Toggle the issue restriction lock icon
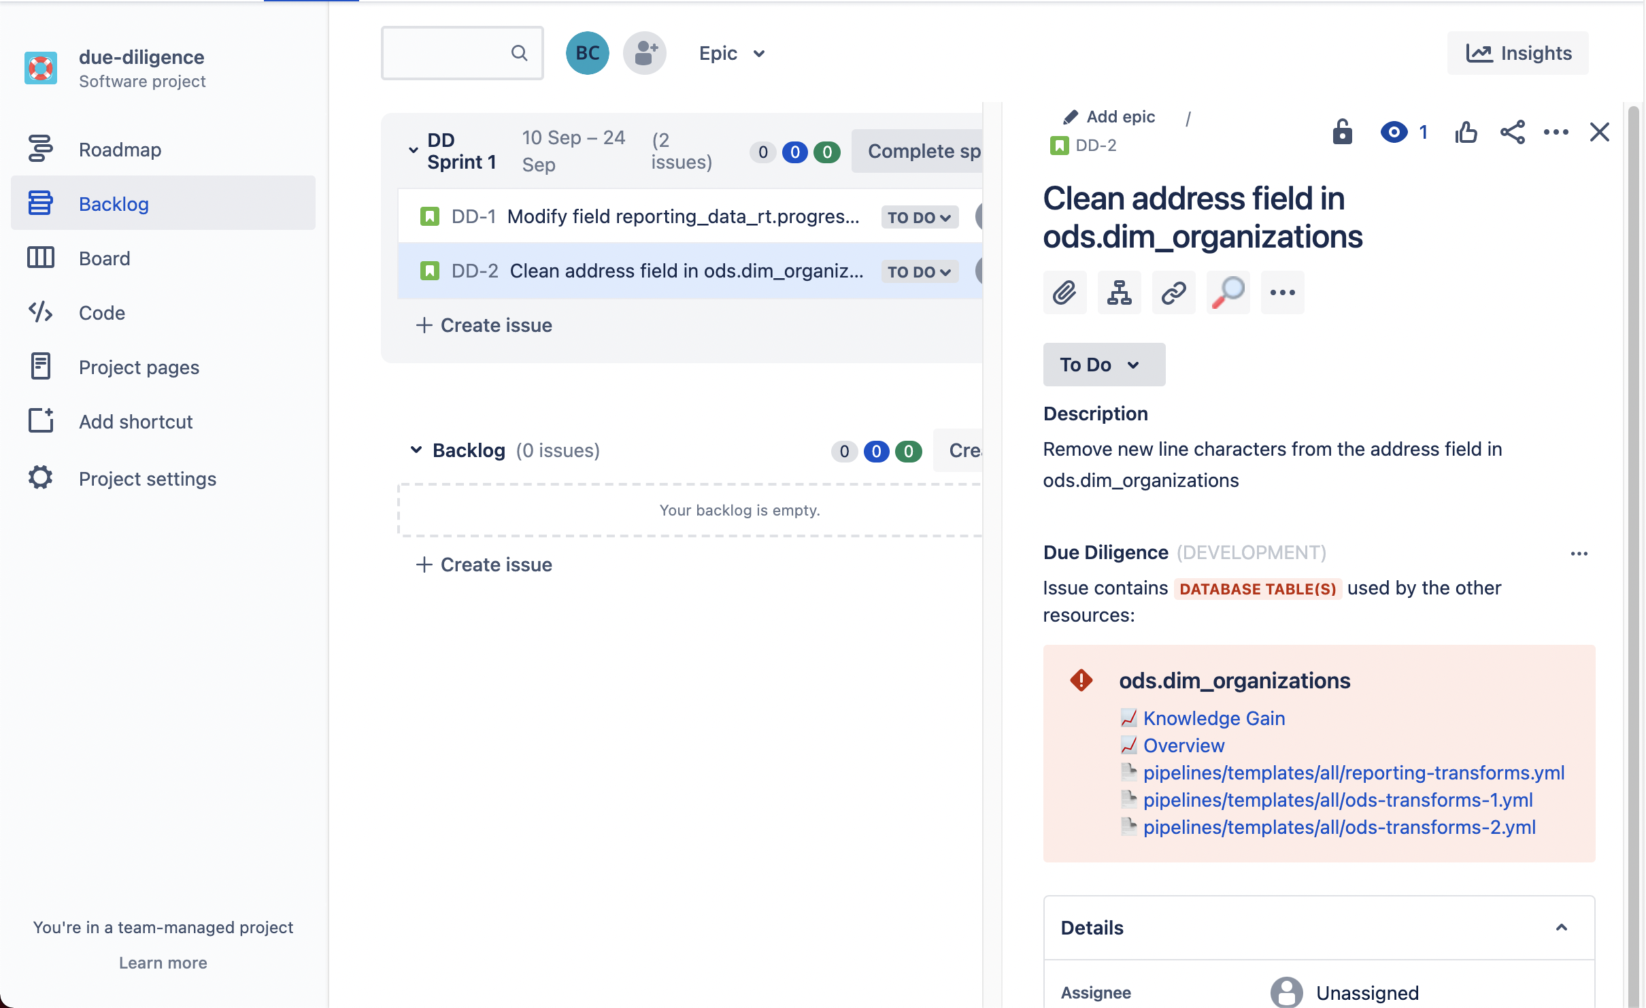The width and height of the screenshot is (1646, 1008). (x=1342, y=132)
